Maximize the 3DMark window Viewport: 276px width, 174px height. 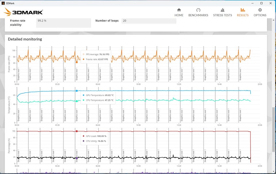pyautogui.click(x=261, y=3)
